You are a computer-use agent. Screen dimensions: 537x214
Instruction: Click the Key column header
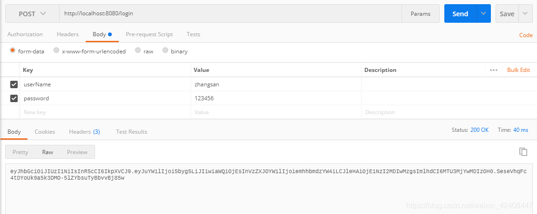pos(28,70)
